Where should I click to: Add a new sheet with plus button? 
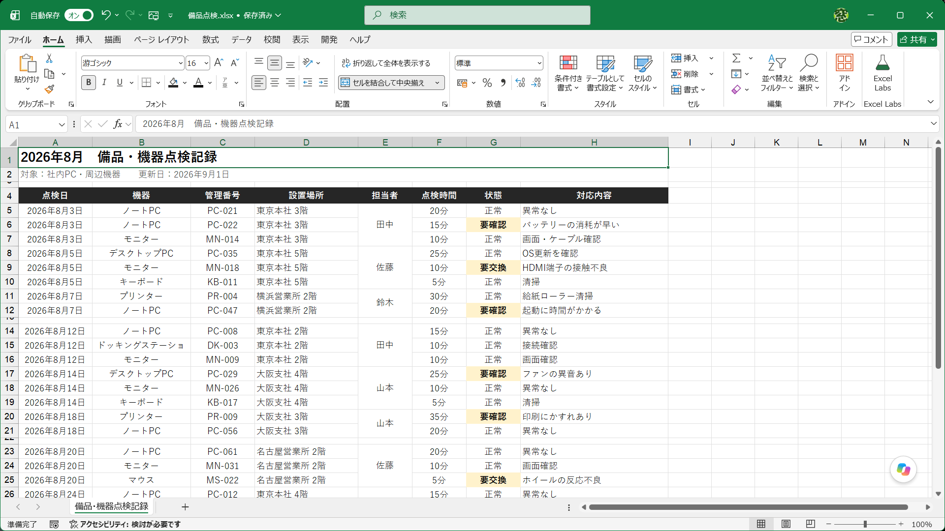[x=185, y=507]
